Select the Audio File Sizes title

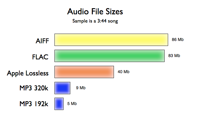[95, 11]
